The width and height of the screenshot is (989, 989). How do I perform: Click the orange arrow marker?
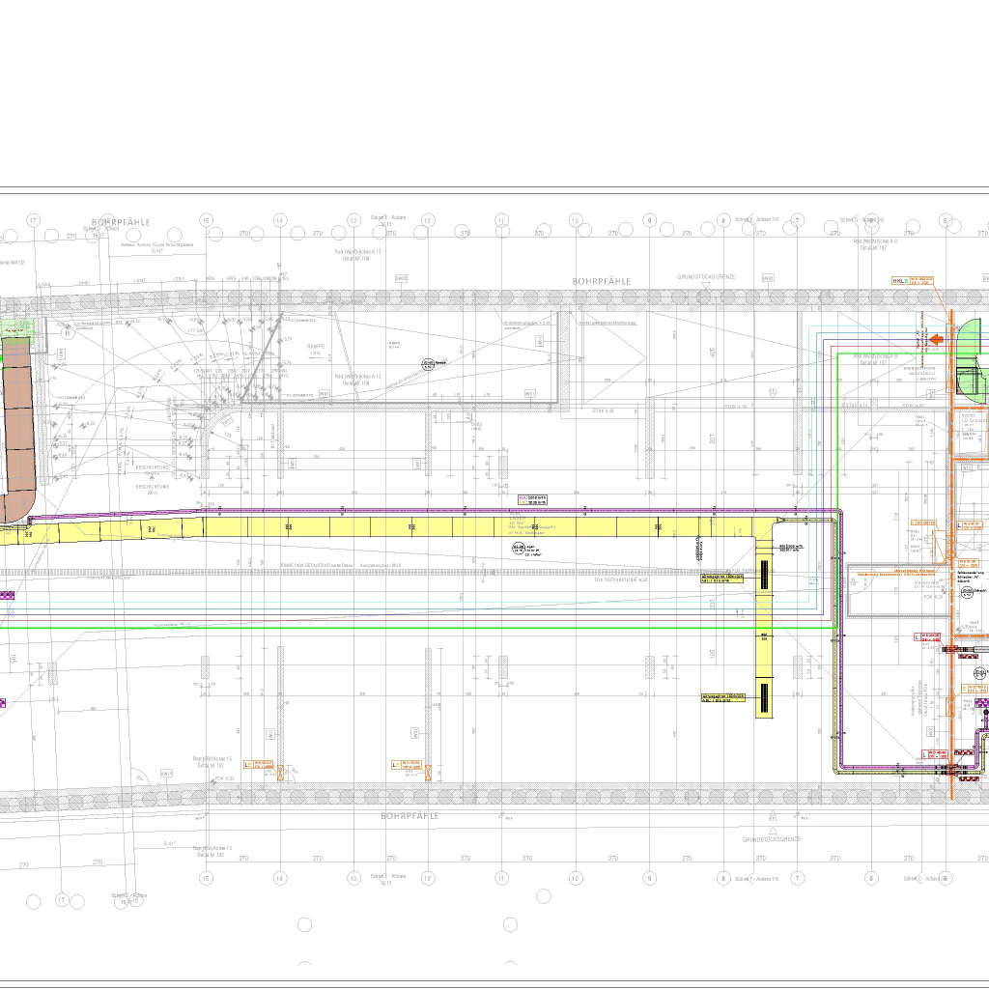click(936, 339)
